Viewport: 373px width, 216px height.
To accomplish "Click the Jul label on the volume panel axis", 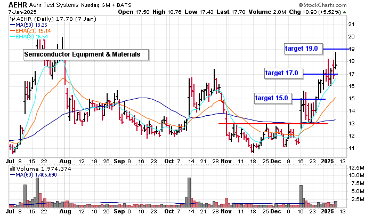I will [x=10, y=211].
